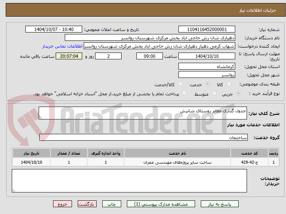Image resolution: width=286 pixels, height=214 pixels.
Task: Click the گروه خدمت field ساختمان
Action: (x=143, y=137)
